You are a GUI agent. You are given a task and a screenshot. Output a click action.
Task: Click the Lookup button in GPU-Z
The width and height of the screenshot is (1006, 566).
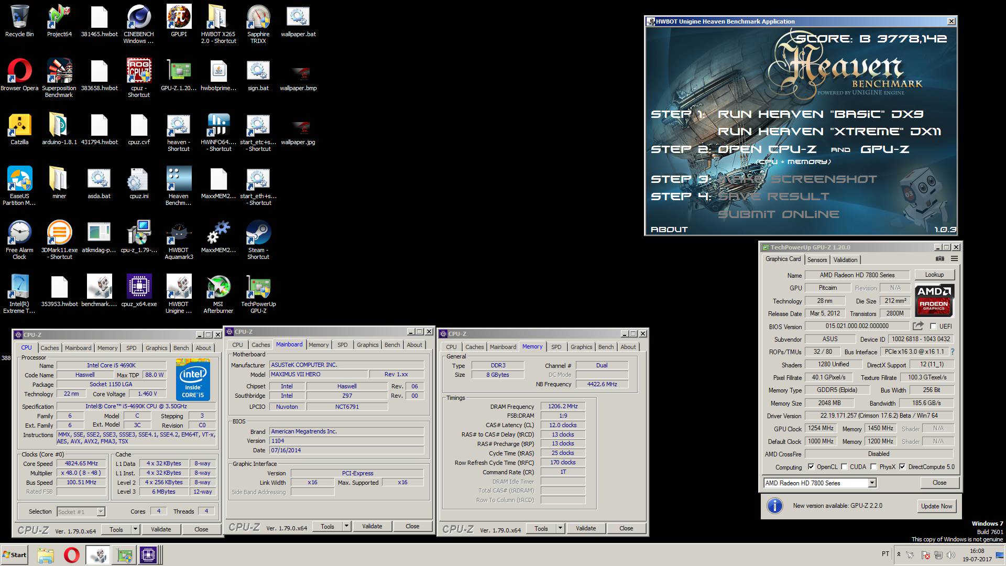934,275
